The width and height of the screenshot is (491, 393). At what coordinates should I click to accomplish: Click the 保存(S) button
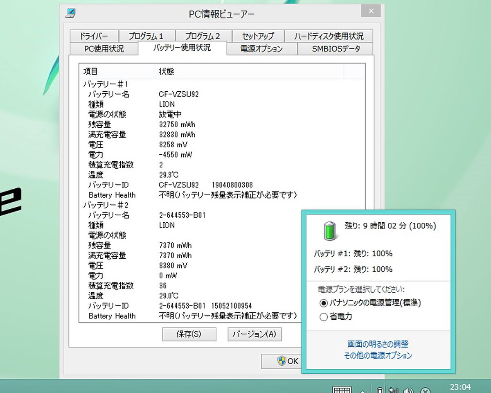click(x=189, y=334)
